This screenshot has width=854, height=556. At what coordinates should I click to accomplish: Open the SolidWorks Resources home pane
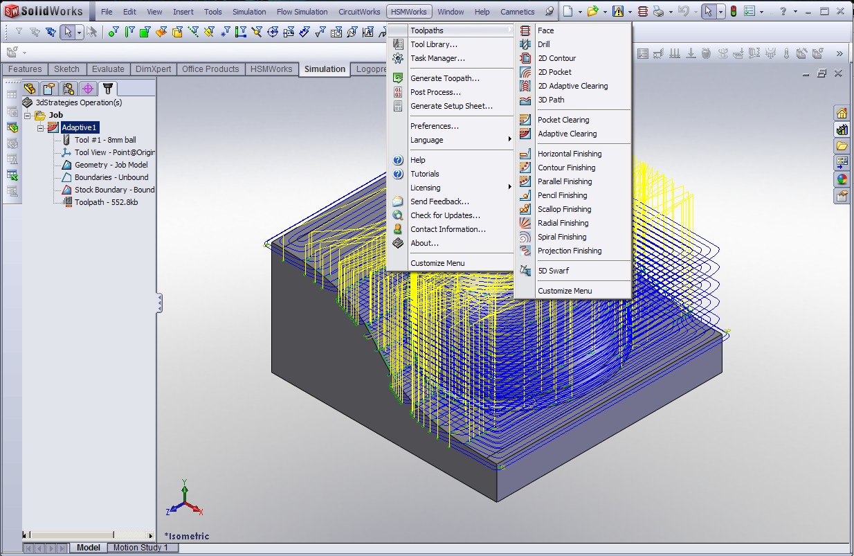842,114
